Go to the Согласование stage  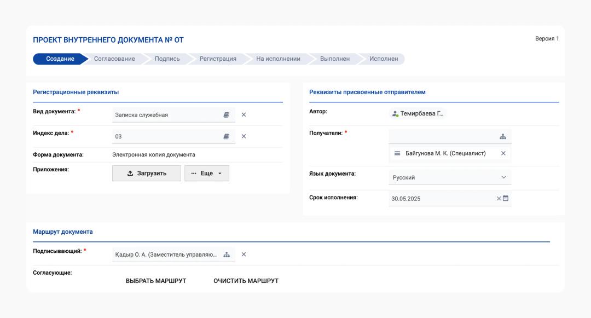tap(114, 59)
